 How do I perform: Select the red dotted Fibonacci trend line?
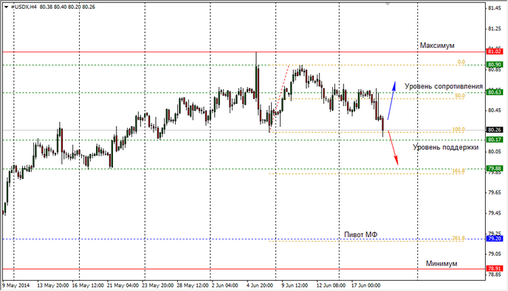(x=279, y=99)
